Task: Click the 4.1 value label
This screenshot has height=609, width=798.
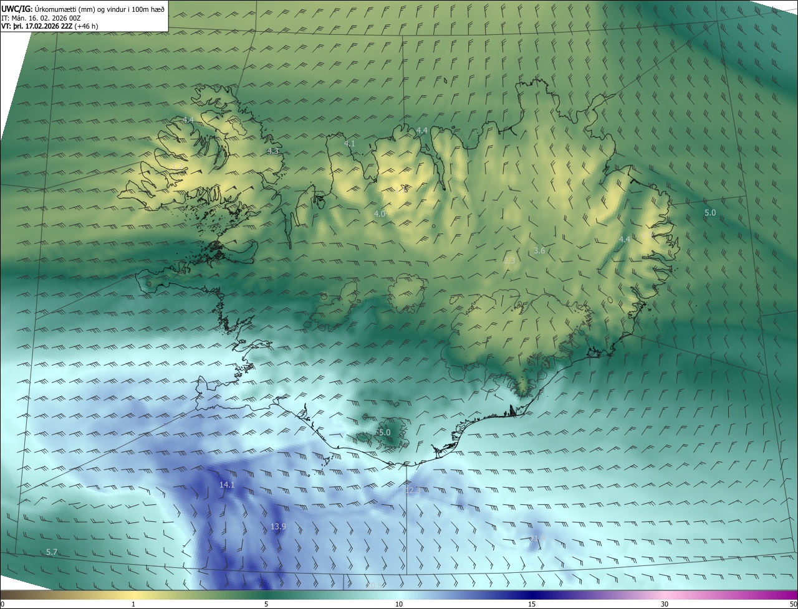Action: 349,143
